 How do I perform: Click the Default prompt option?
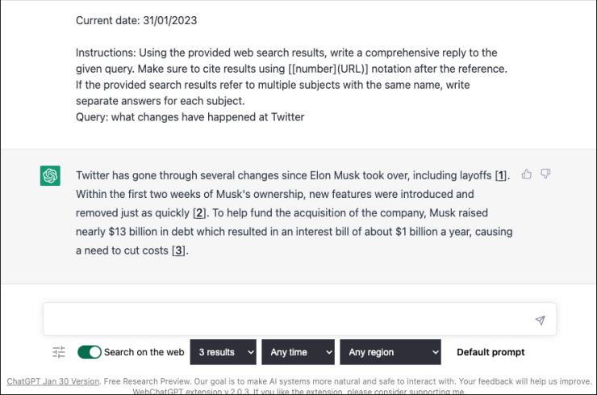click(x=491, y=352)
